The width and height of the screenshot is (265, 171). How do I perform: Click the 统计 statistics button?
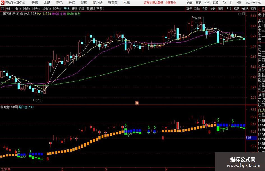click(213, 9)
